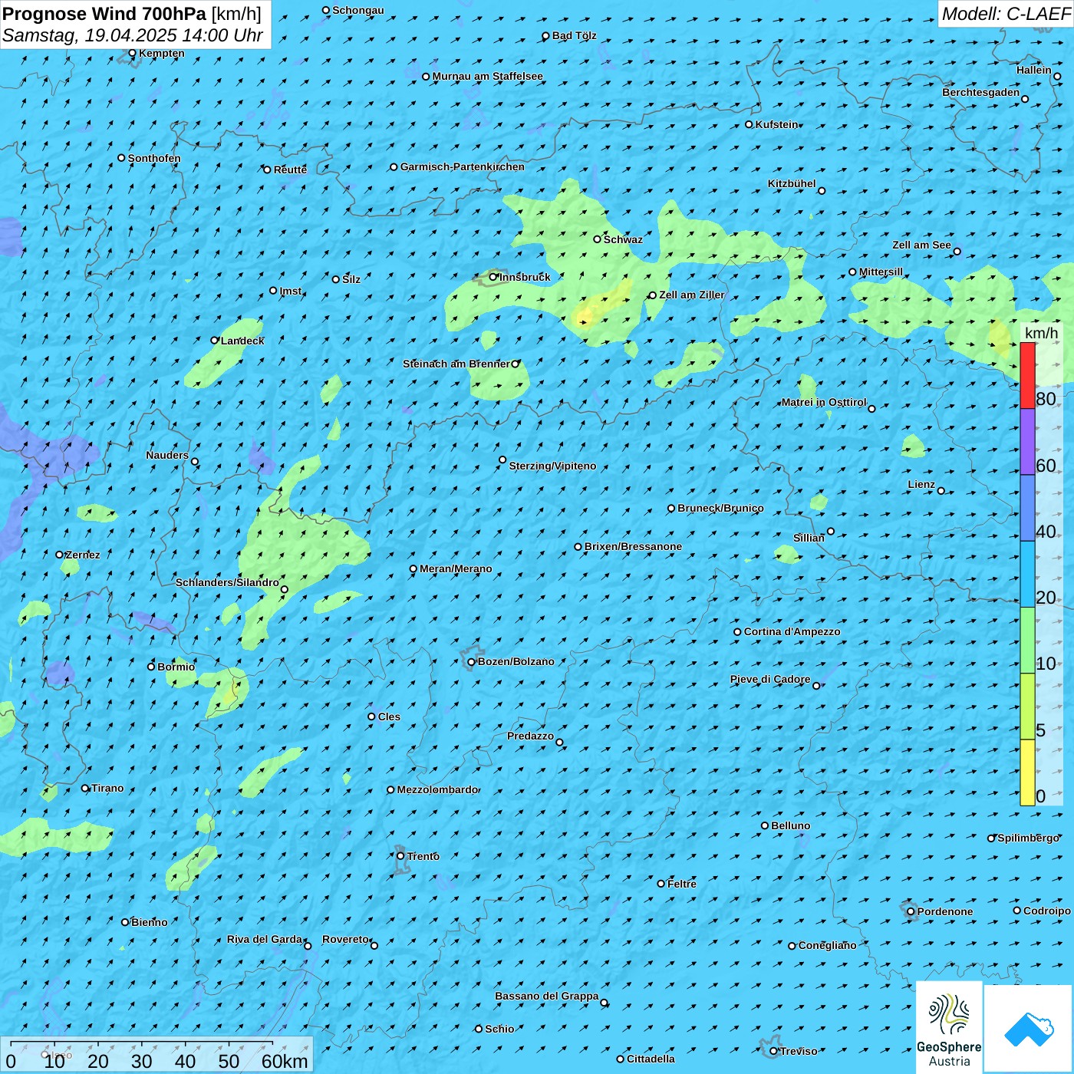Click the Innsbruck city marker
This screenshot has height=1074, width=1074.
(493, 277)
